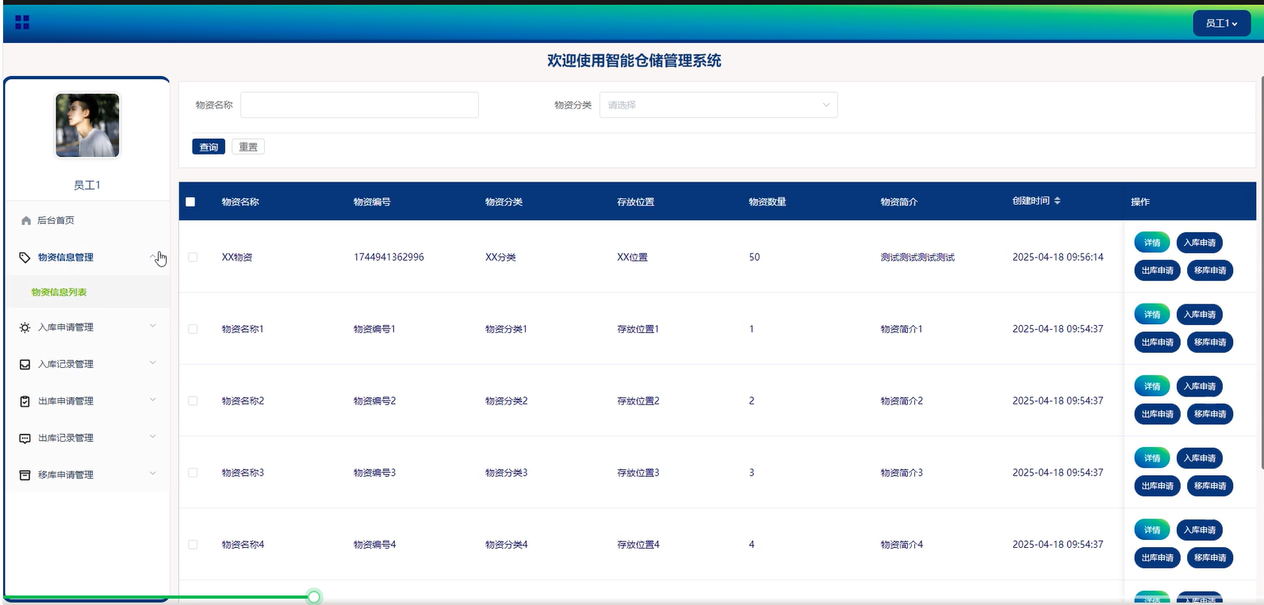Expand the 出库记录管理 chevron
The height and width of the screenshot is (605, 1264).
(x=153, y=437)
